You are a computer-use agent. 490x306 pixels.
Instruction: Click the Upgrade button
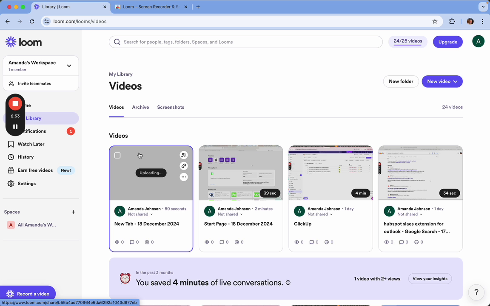tap(447, 42)
